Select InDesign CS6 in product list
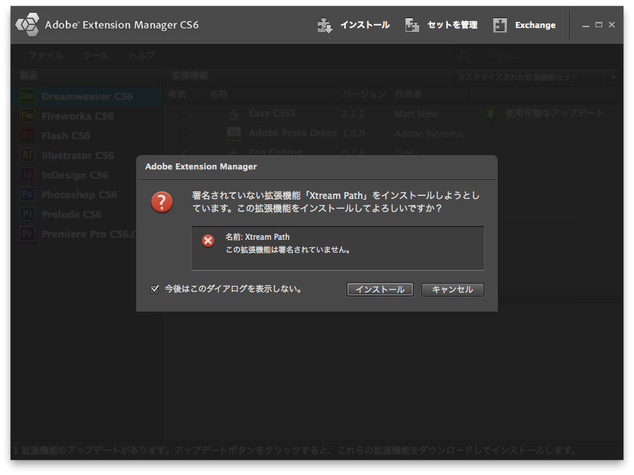Screen dimensions: 634x475 tap(74, 175)
